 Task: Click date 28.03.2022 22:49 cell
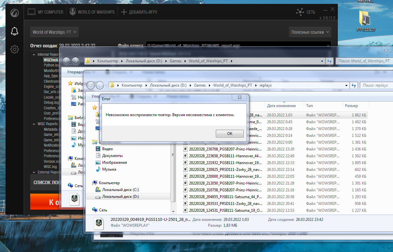pyautogui.click(x=281, y=156)
